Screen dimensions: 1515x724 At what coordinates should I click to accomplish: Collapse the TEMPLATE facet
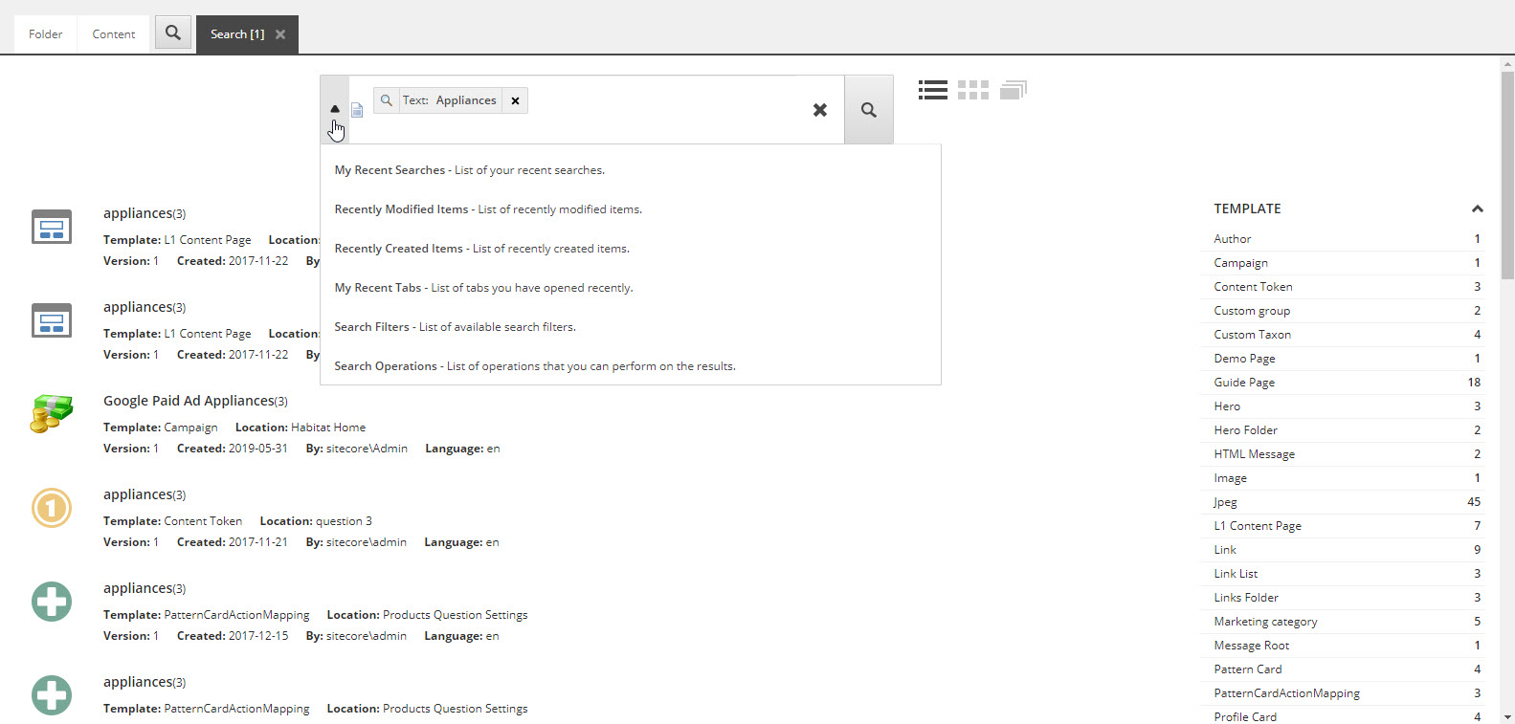point(1478,208)
